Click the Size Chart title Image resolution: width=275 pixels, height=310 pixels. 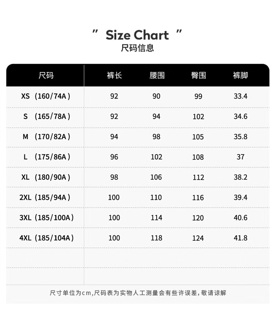(137, 35)
